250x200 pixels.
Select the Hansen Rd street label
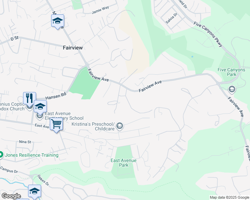point(56,96)
